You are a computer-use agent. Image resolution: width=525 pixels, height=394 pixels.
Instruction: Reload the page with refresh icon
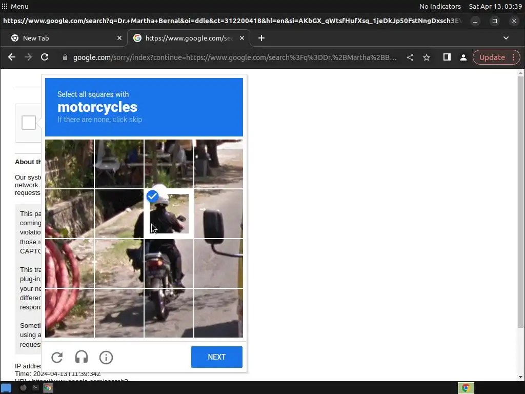45,57
